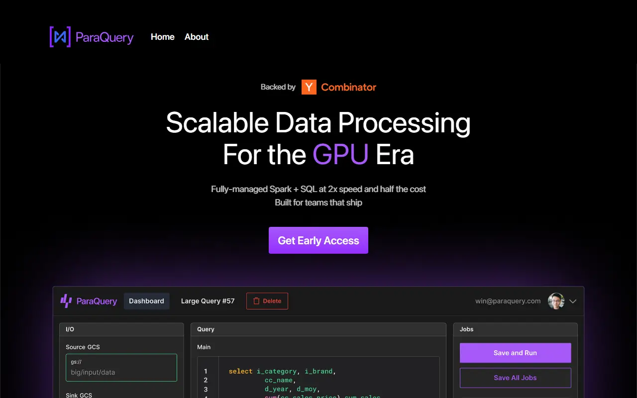Click the trash icon in the Delete button
This screenshot has height=398, width=637.
(x=256, y=301)
